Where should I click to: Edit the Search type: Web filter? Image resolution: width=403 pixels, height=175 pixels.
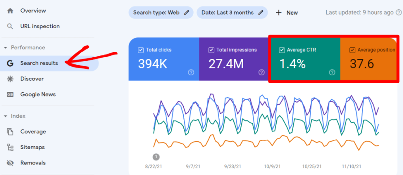[x=161, y=13]
